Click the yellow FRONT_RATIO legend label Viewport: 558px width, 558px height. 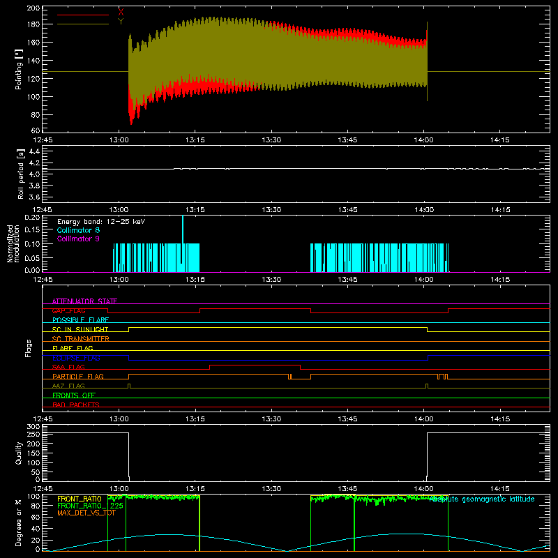point(80,499)
